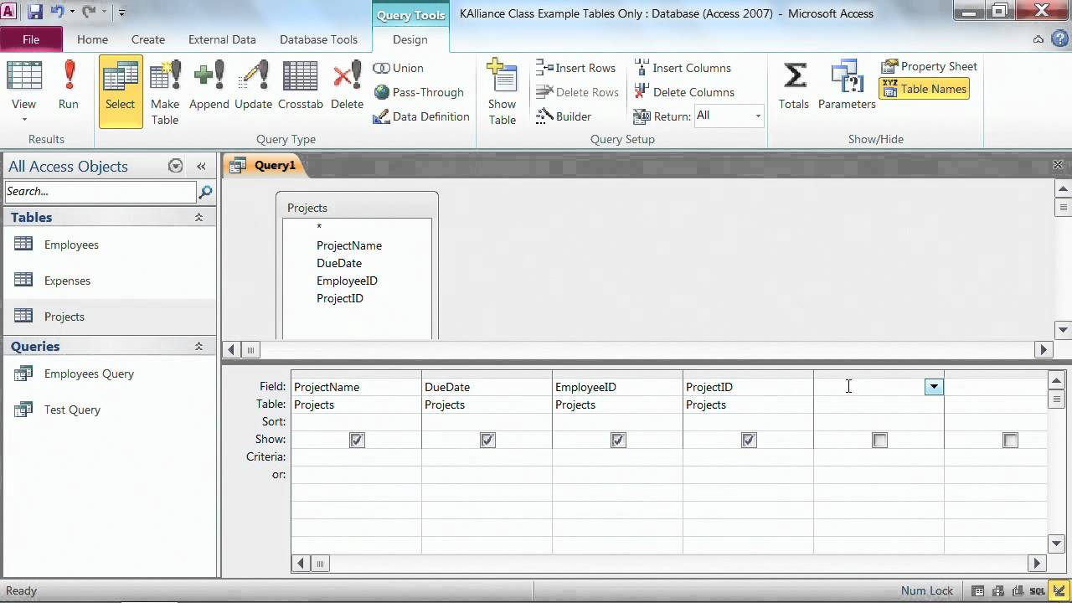Choose the Select query type

point(120,91)
